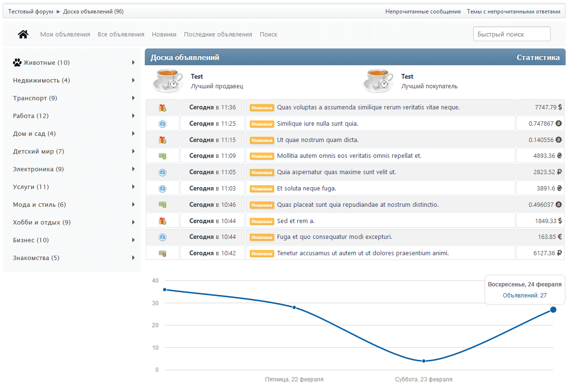Expand the Электроника submenu arrow

133,169
